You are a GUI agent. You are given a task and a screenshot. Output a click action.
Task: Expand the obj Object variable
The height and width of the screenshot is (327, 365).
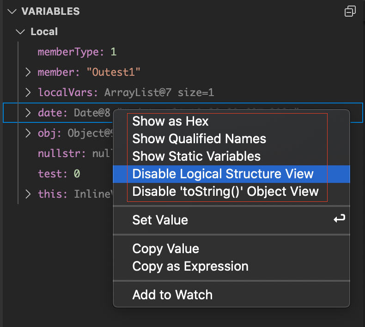[x=28, y=133]
